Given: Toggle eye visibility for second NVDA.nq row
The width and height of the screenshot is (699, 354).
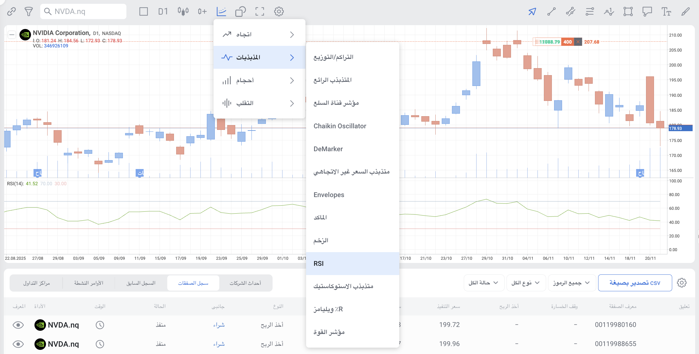Looking at the screenshot, I should [18, 344].
